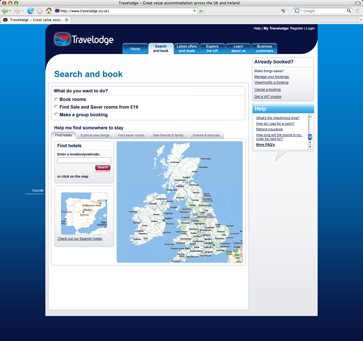Image resolution: width=363 pixels, height=341 pixels.
Task: Open the Latest offers and deals menu
Action: [x=186, y=49]
